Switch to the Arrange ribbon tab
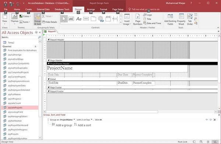 (x=91, y=9)
